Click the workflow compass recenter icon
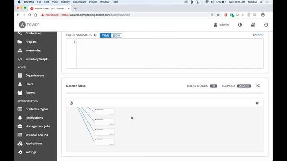 71,103
